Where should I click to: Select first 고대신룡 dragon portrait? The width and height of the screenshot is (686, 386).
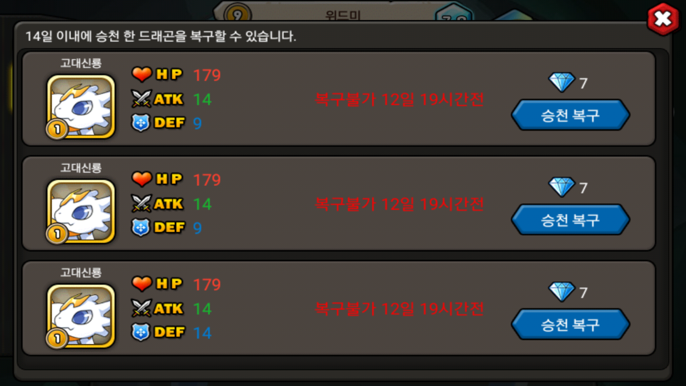(x=81, y=107)
